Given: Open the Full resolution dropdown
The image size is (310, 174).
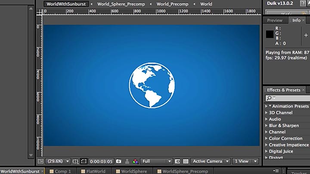Looking at the screenshot, I should (x=156, y=161).
